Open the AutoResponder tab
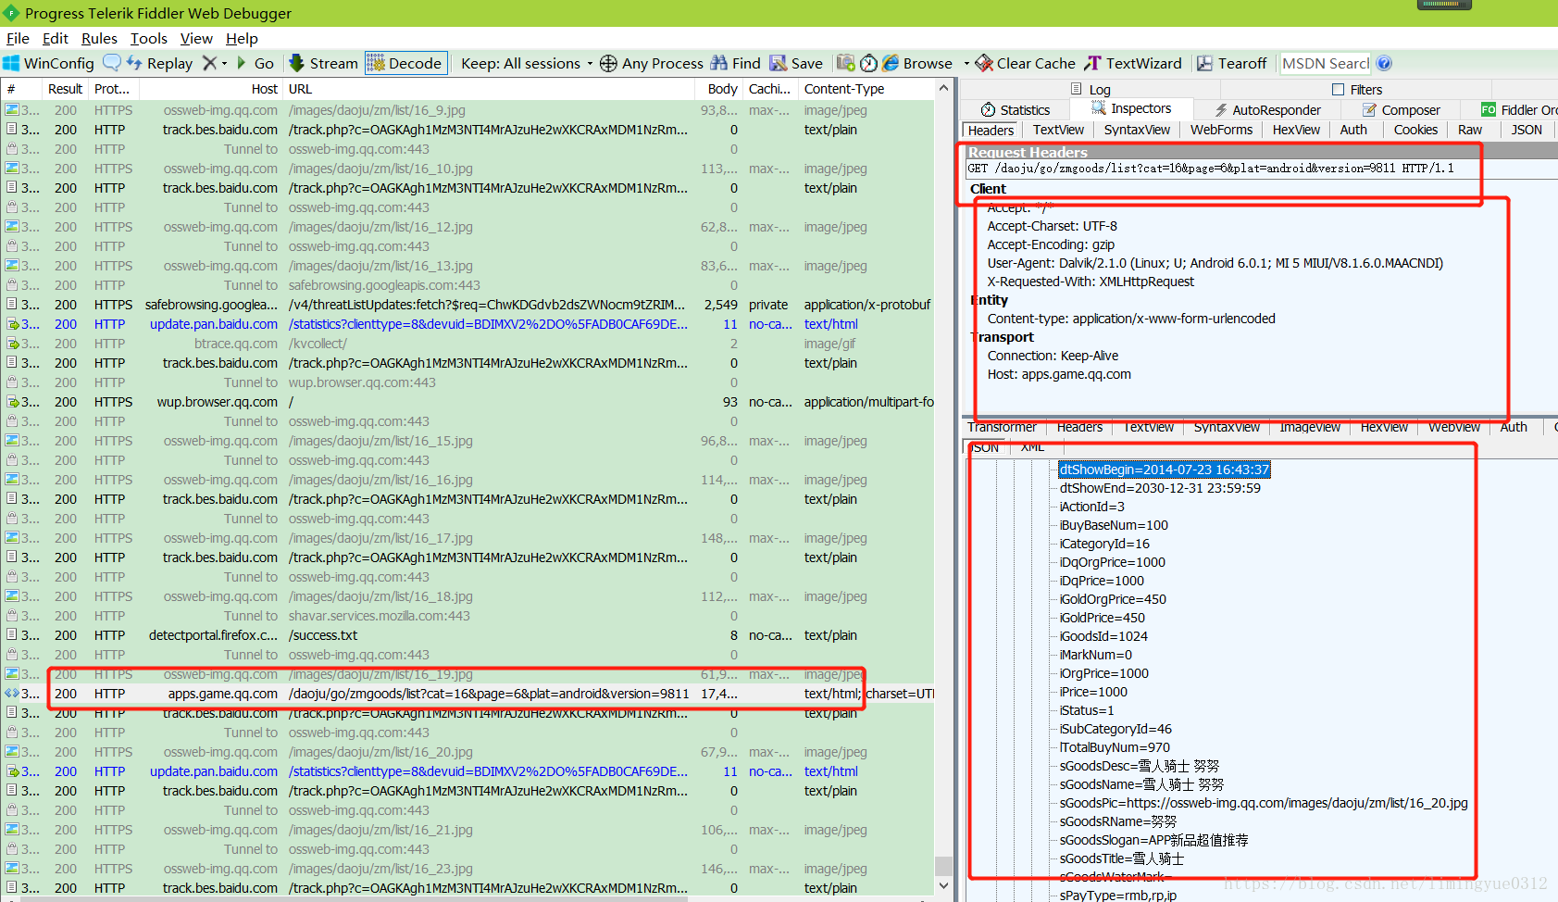 (x=1266, y=109)
